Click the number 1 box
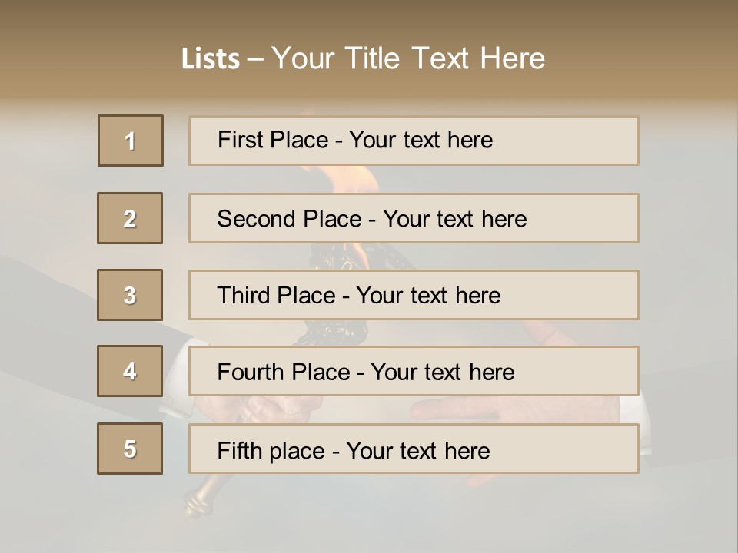Image resolution: width=738 pixels, height=553 pixels. tap(131, 141)
